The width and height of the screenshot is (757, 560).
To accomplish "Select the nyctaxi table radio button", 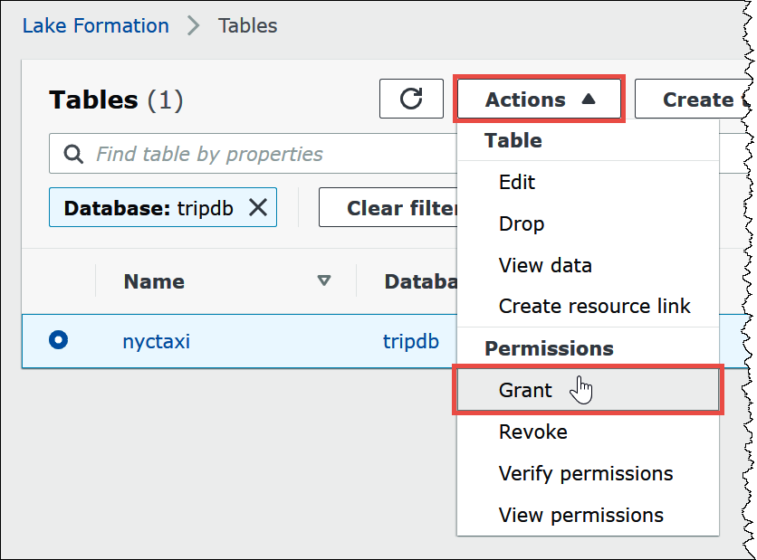I will point(59,341).
